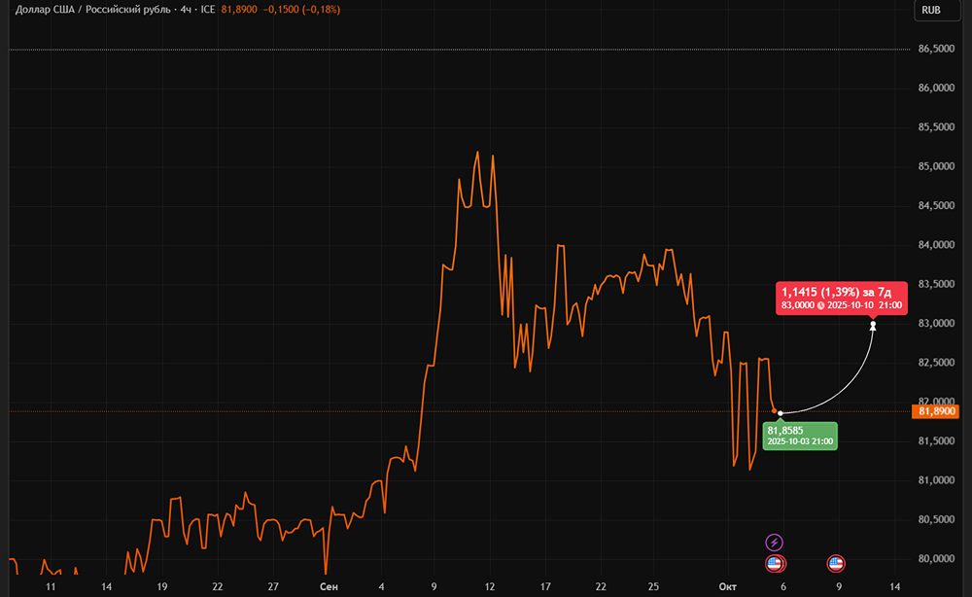
Task: Open US flag event icon below lightning icon
Action: [x=775, y=564]
